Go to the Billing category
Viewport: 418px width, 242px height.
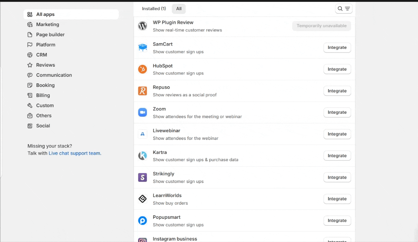43,96
